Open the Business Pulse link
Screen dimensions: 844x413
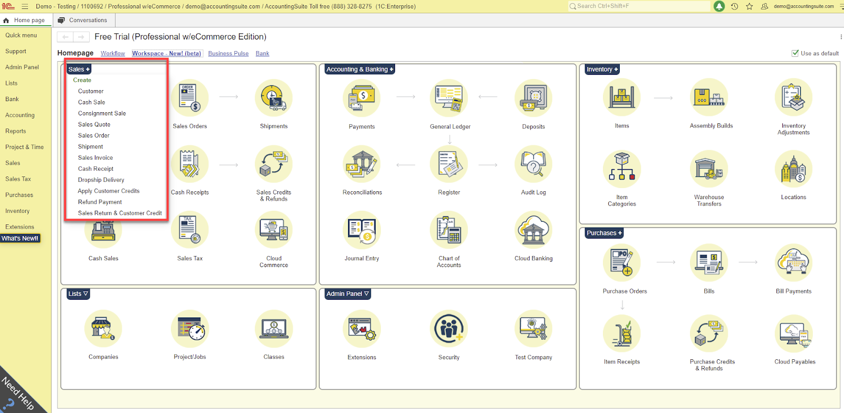pos(228,53)
